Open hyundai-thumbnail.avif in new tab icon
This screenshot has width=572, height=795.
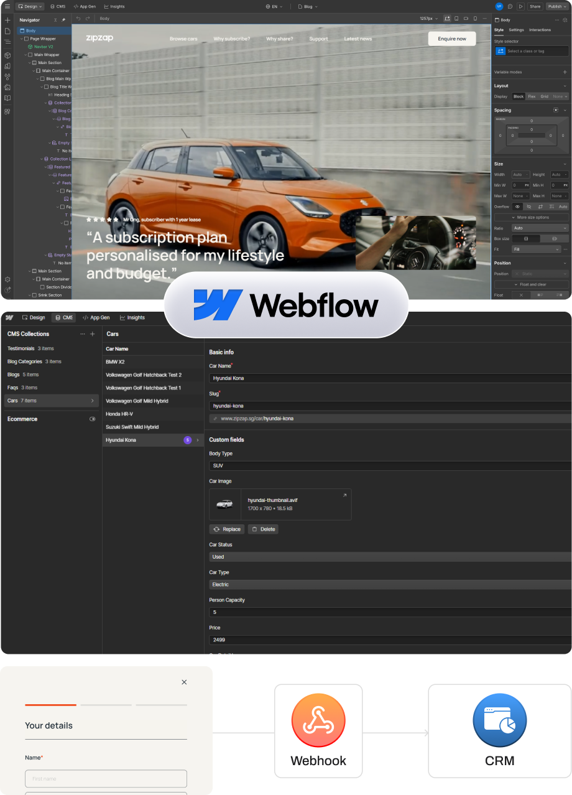point(345,495)
